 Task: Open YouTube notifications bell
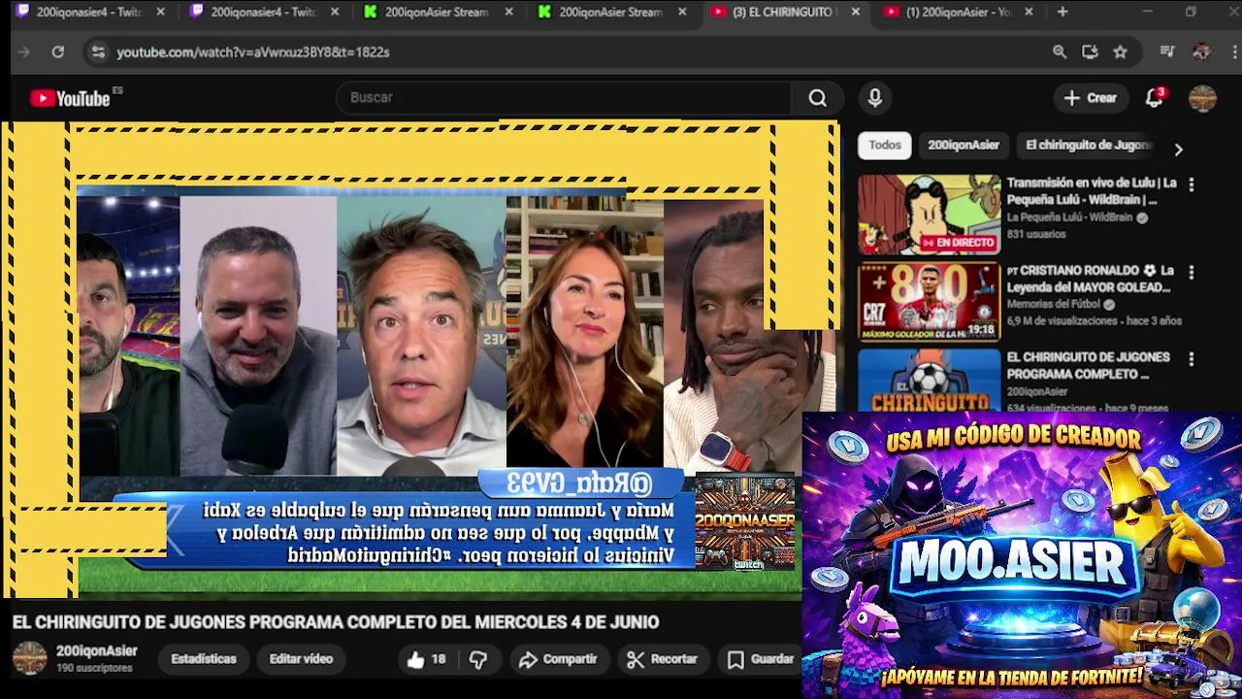(1154, 97)
